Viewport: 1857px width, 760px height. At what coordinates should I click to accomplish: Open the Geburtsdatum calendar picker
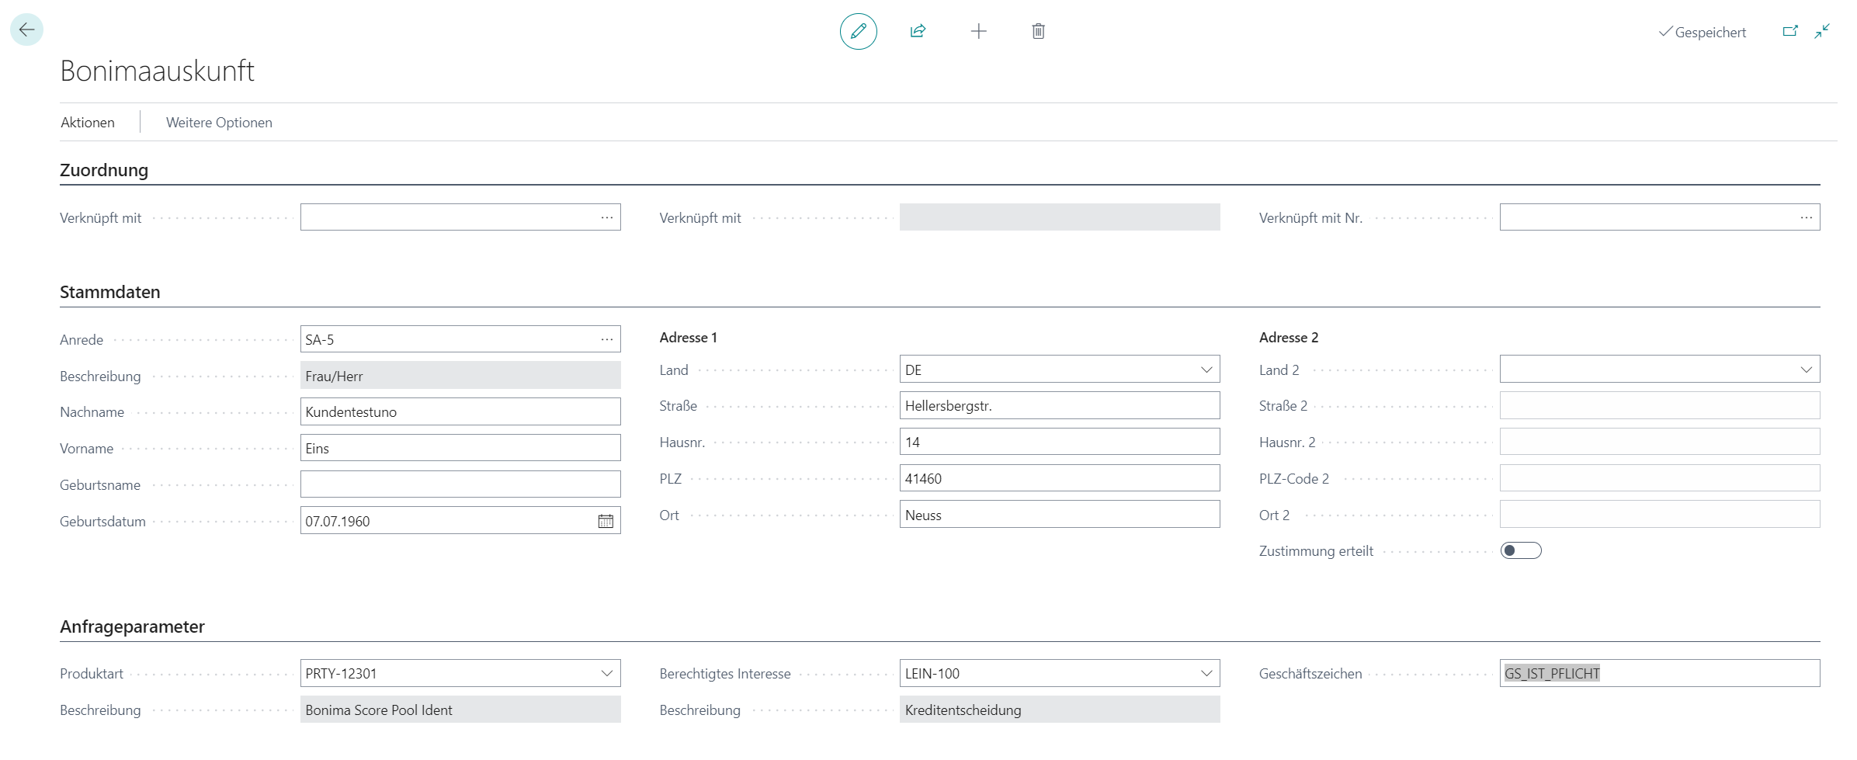click(x=606, y=521)
